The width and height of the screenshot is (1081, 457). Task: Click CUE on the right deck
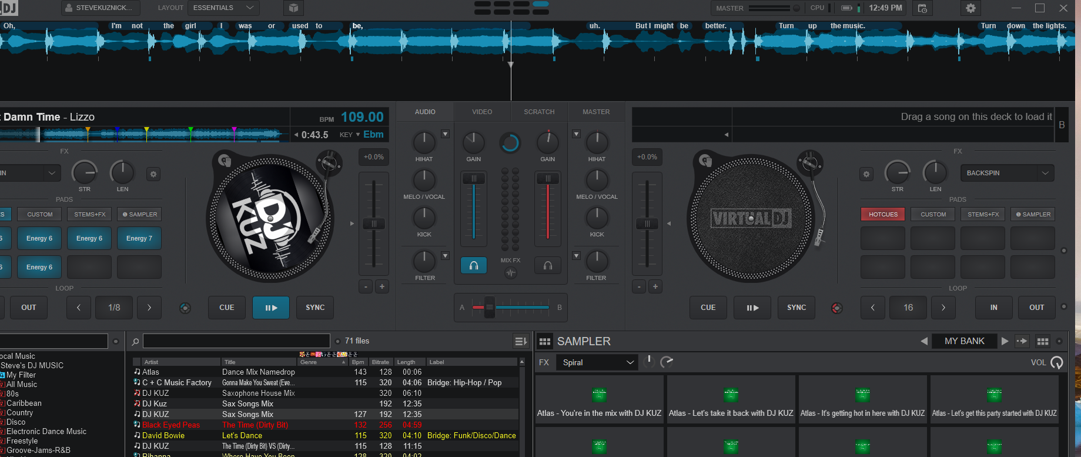pos(708,308)
